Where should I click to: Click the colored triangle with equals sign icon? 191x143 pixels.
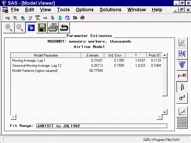coord(15,18)
